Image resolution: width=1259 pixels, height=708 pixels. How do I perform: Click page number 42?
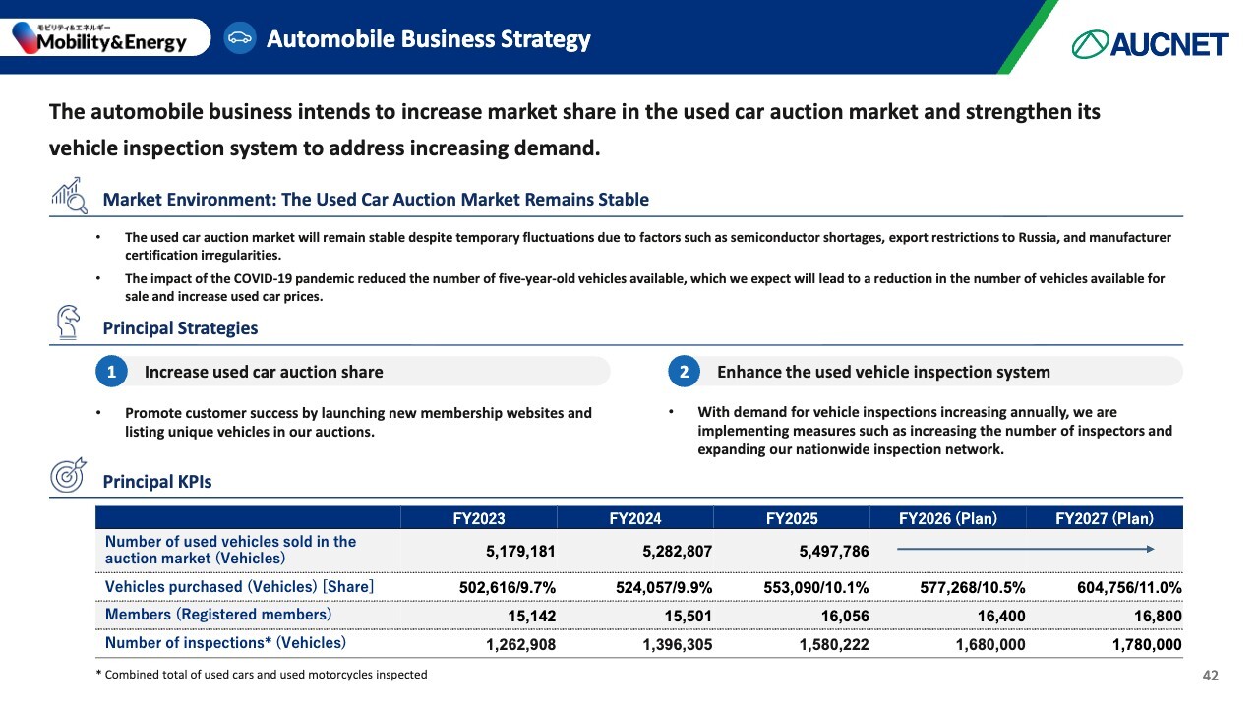coord(1211,676)
